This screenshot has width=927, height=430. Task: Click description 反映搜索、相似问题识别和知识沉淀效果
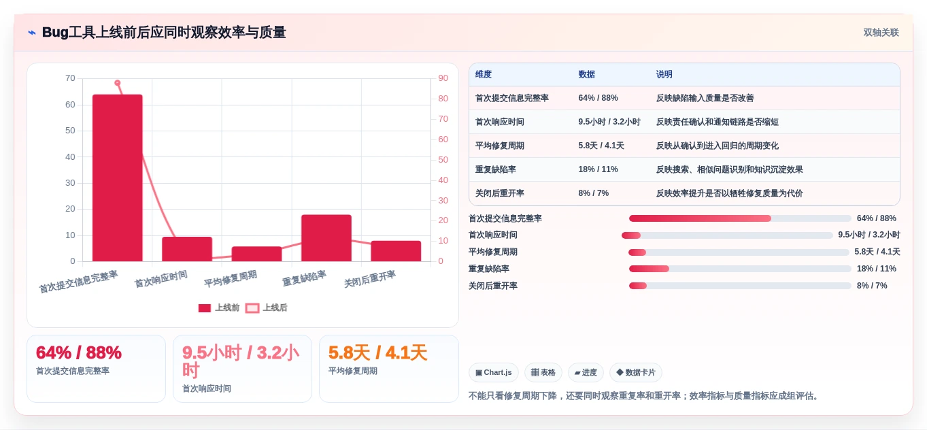click(x=729, y=169)
